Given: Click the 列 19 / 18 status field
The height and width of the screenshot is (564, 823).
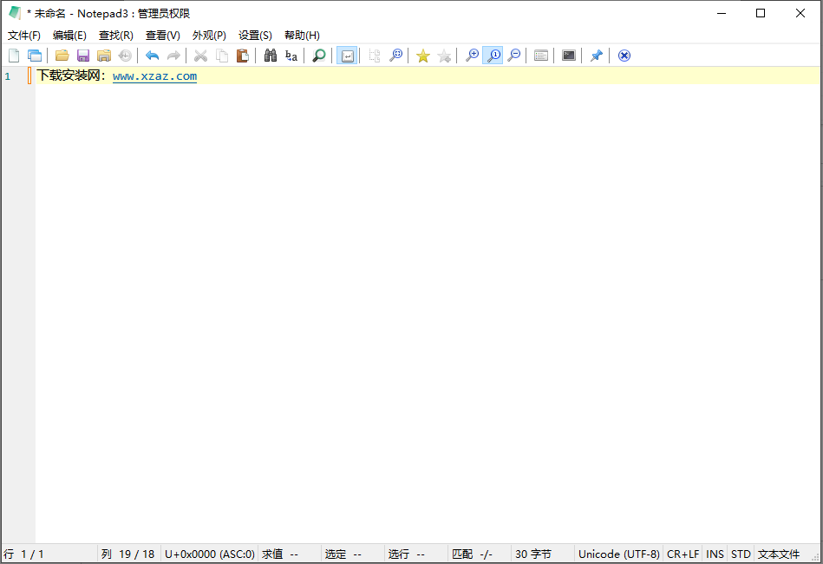Looking at the screenshot, I should click(128, 554).
